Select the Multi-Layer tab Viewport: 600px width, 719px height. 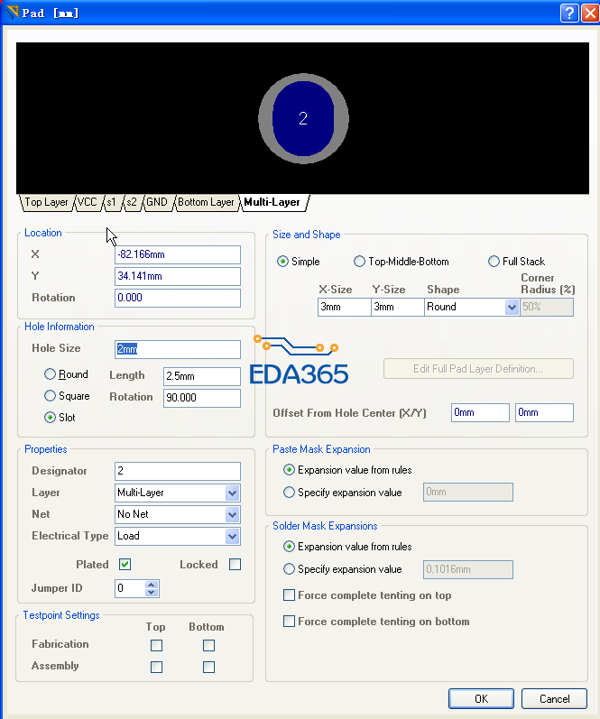click(x=272, y=202)
